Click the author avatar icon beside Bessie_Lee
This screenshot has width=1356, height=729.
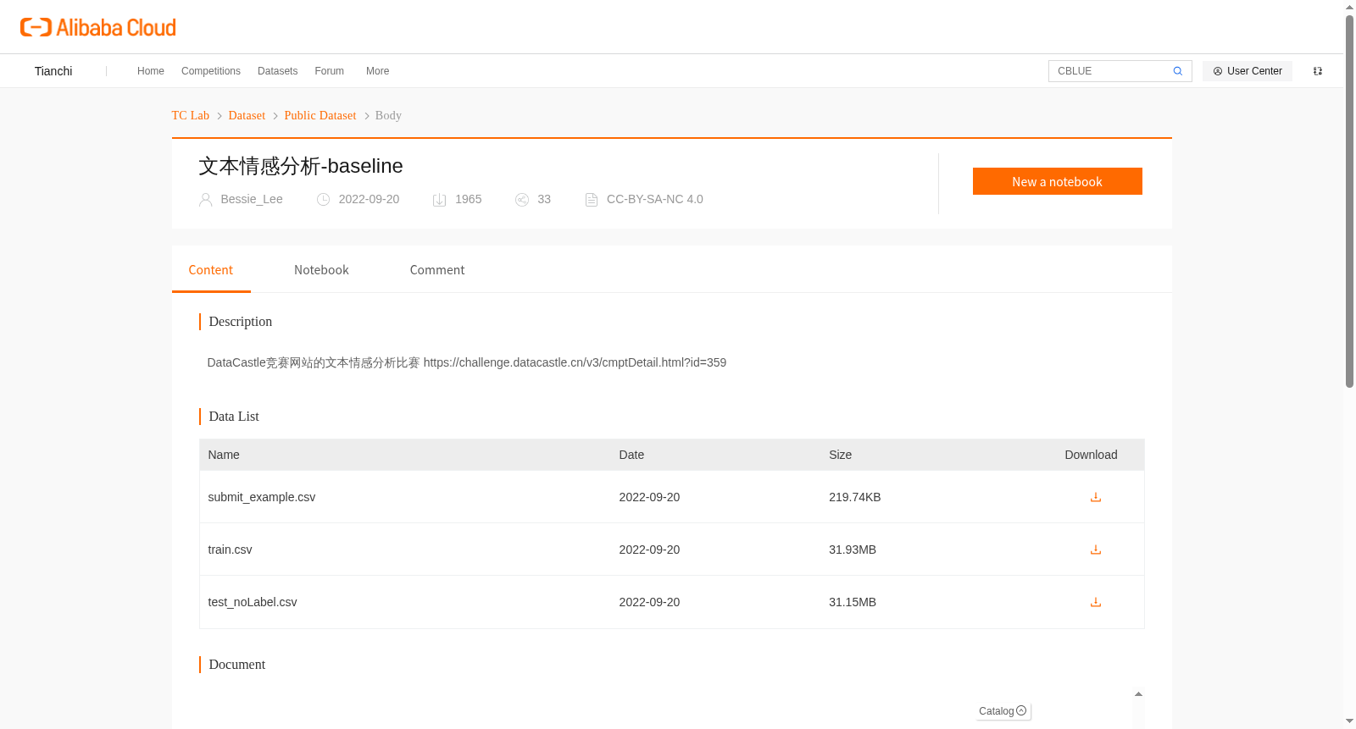point(205,200)
